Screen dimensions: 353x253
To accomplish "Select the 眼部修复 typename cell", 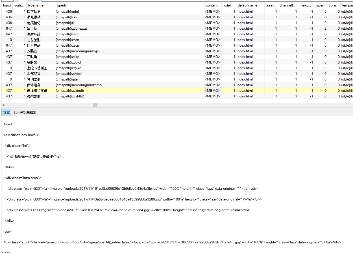I will [40, 74].
